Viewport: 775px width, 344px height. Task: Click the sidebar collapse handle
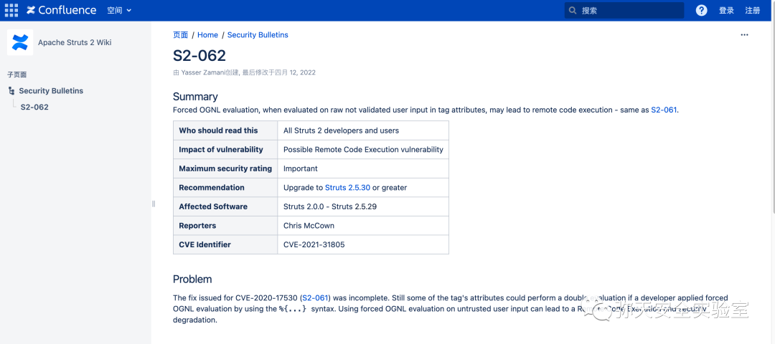(154, 204)
